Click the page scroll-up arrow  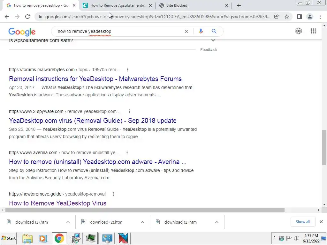[x=324, y=26]
